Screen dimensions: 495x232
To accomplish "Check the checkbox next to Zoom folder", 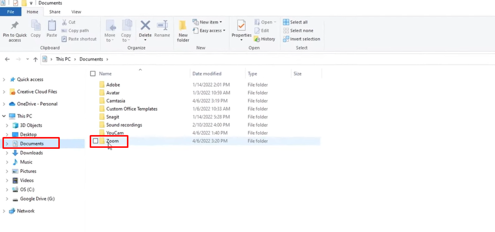I will tap(96, 141).
